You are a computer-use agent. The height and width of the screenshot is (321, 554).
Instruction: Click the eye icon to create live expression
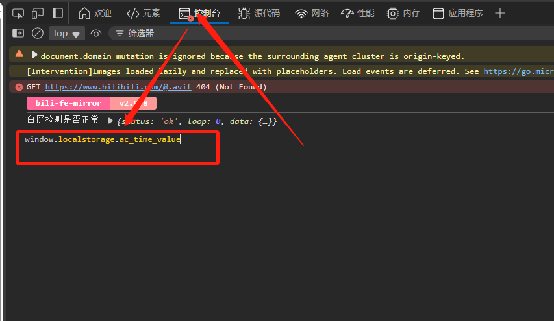point(96,33)
